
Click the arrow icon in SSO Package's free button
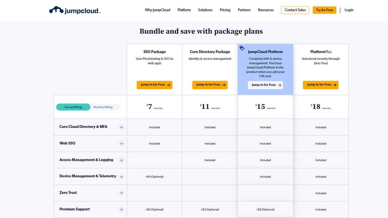[168, 85]
